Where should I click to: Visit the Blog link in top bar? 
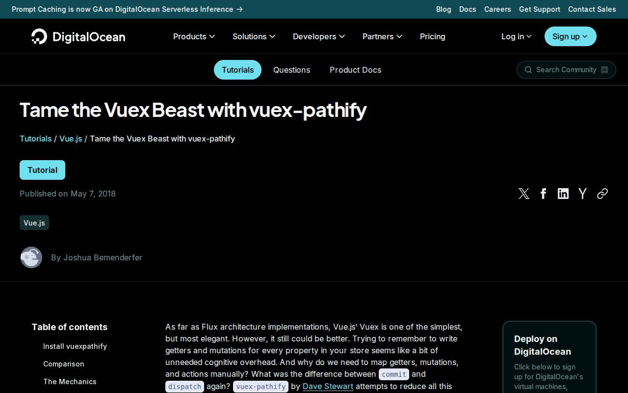[x=444, y=9]
